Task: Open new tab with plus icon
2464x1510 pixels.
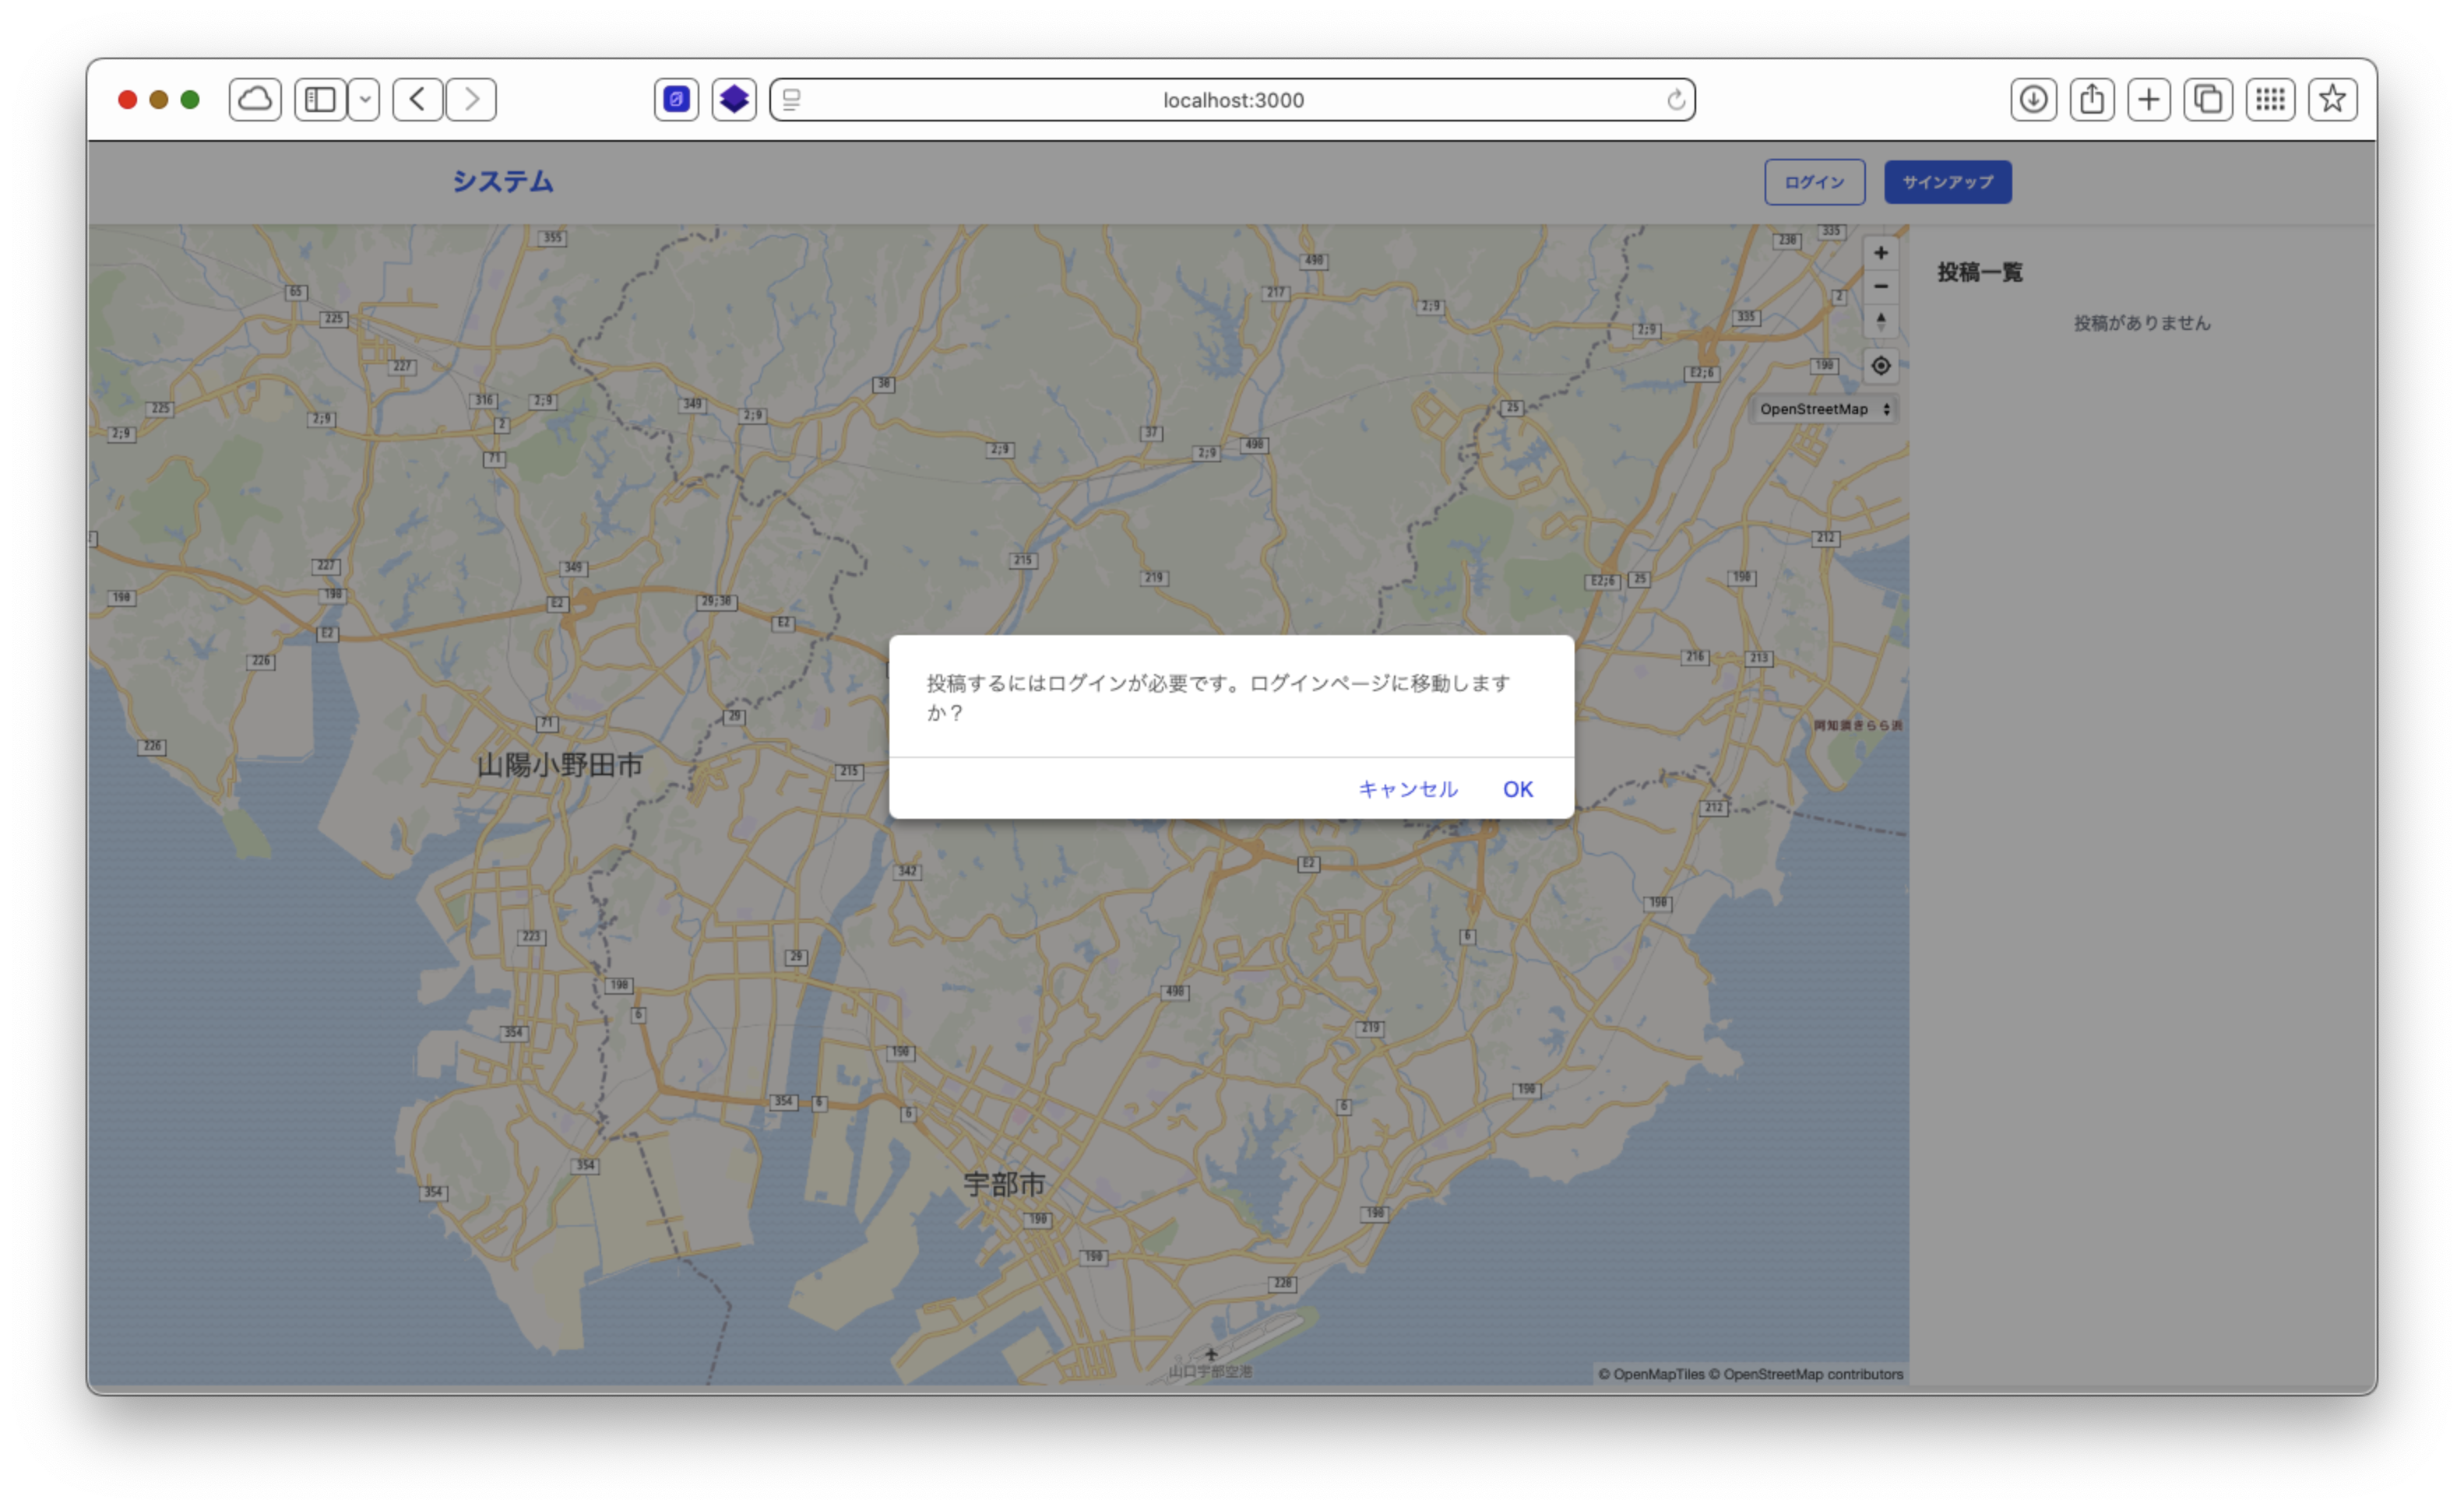Action: point(2148,100)
